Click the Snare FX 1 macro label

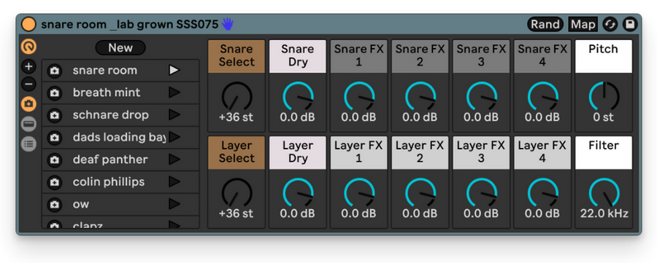pyautogui.click(x=358, y=56)
